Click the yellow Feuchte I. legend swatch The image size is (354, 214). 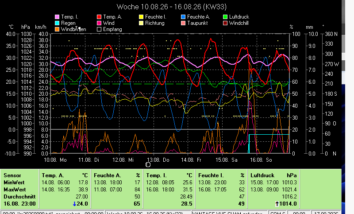(141, 17)
